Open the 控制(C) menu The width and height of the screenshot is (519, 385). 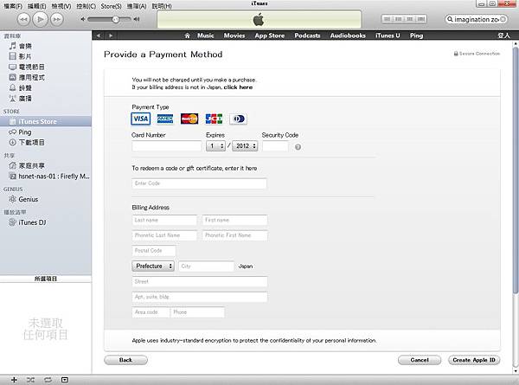pyautogui.click(x=86, y=6)
